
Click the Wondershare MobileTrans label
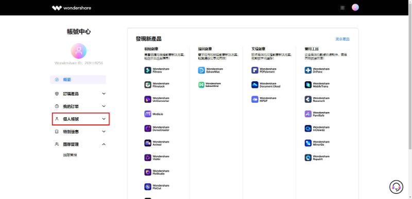pyautogui.click(x=321, y=85)
